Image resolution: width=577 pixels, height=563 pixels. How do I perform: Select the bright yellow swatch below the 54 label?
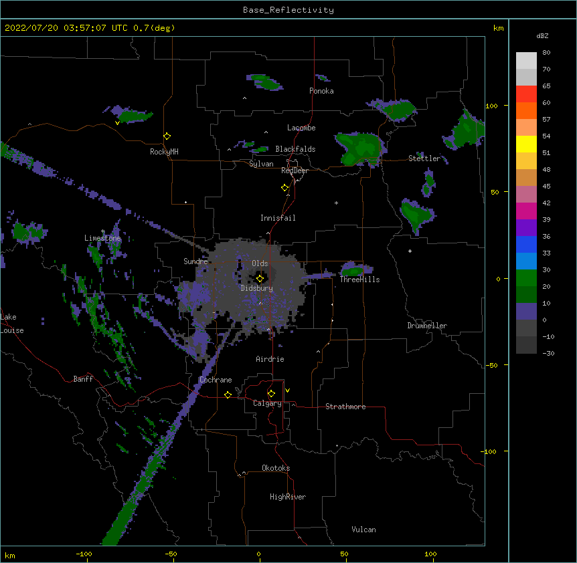526,144
